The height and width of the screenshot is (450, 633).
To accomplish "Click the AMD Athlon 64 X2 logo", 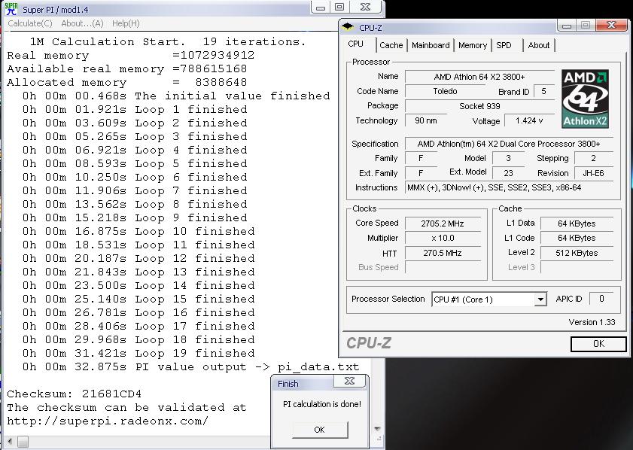I will 585,99.
